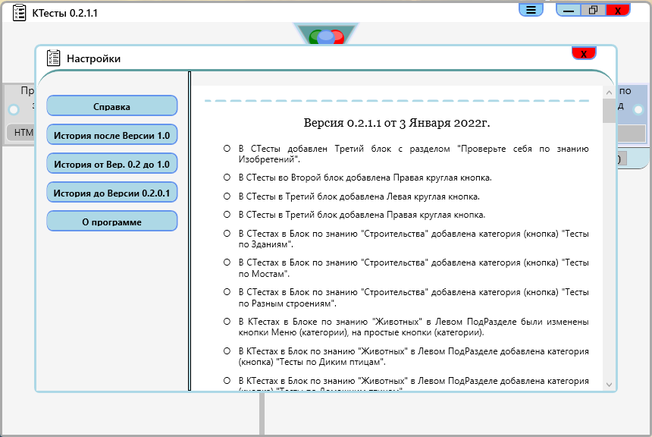Click the line about Третий блок Правая круглая кнопка
The height and width of the screenshot is (437, 652).
(362, 215)
